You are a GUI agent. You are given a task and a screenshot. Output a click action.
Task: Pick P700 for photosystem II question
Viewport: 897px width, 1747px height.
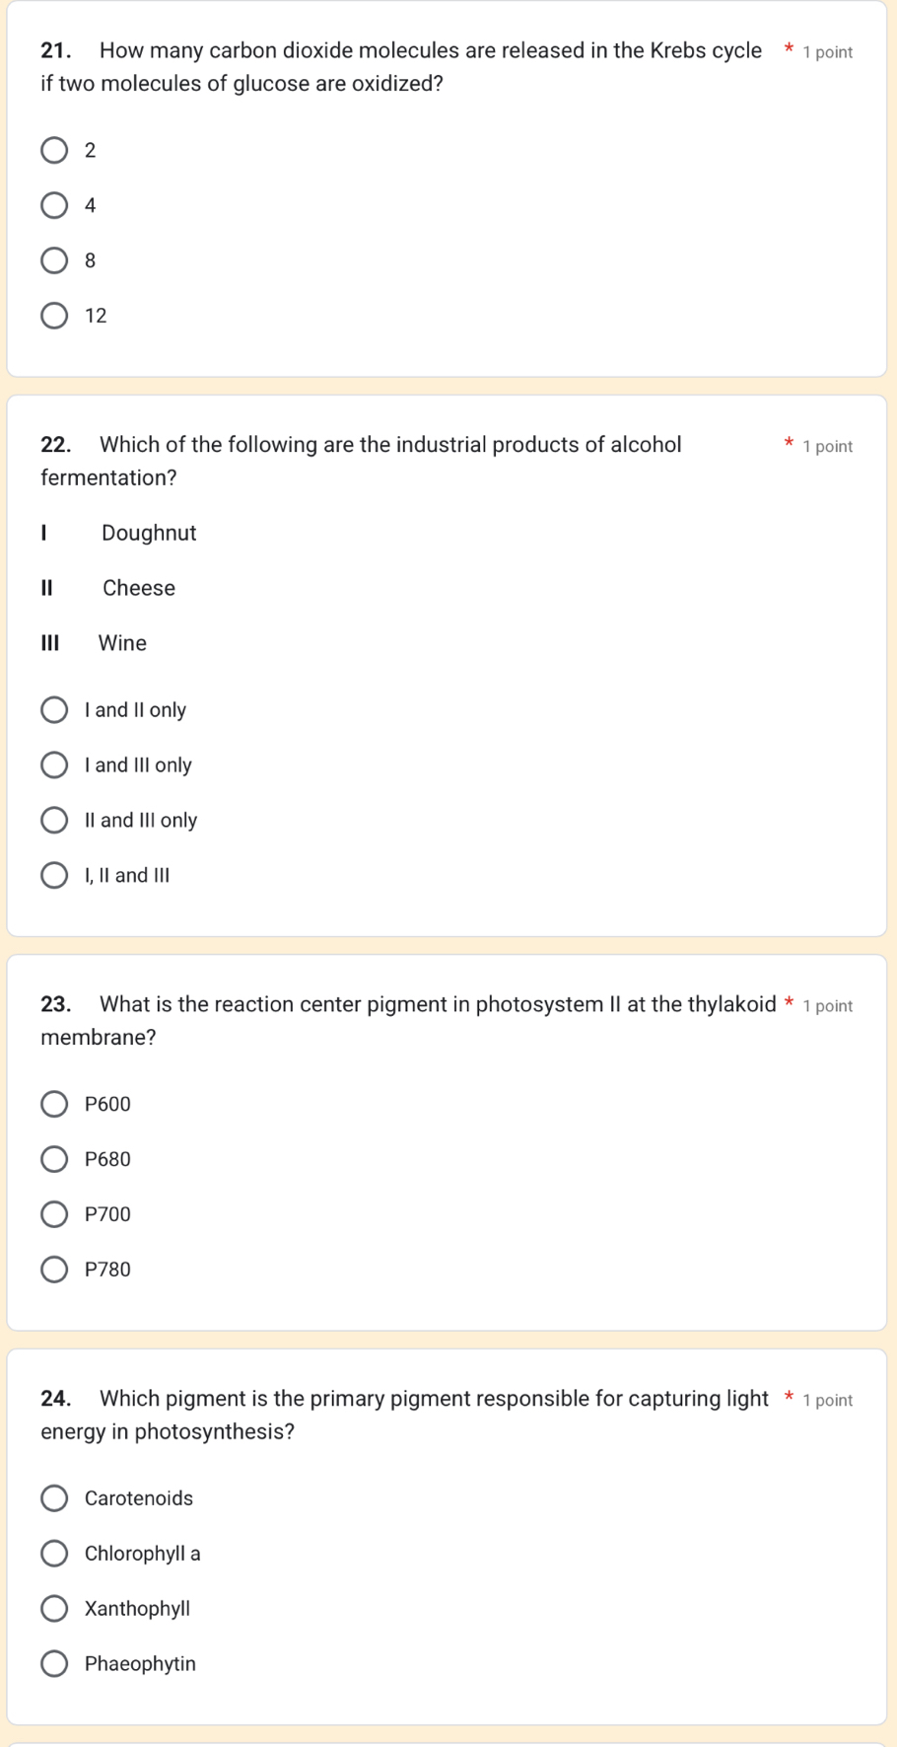point(54,1215)
